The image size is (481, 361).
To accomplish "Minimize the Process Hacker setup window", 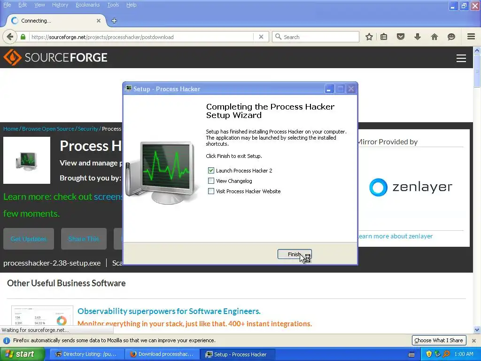I will (328, 89).
